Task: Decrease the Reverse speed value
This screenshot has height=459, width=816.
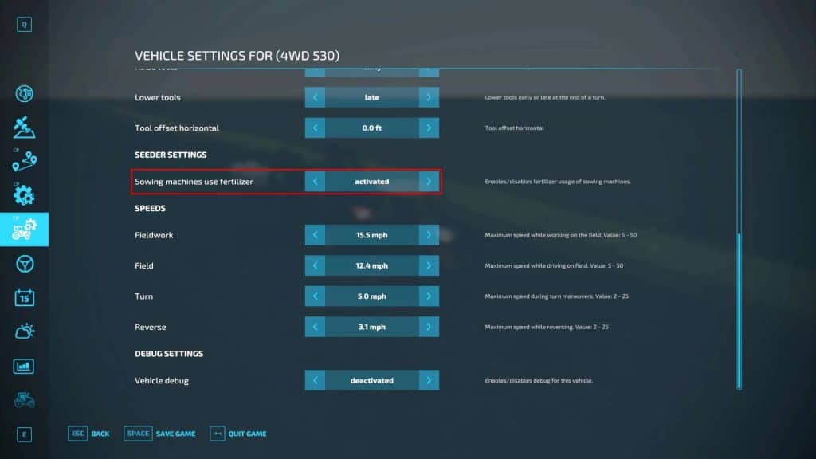Action: [315, 327]
